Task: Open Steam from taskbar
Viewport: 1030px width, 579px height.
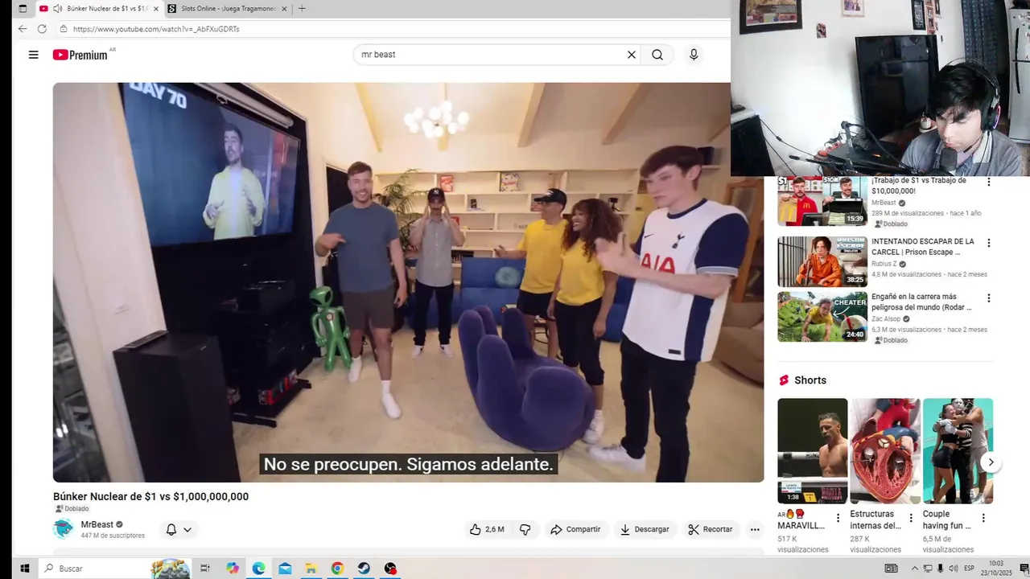Action: (364, 569)
